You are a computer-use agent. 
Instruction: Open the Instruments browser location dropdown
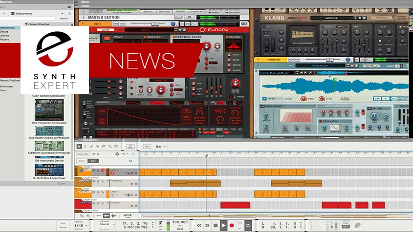coord(37,13)
